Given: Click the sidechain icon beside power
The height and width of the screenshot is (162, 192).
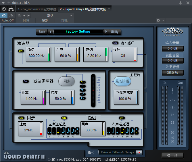Looking at the screenshot, I should tap(11, 16).
